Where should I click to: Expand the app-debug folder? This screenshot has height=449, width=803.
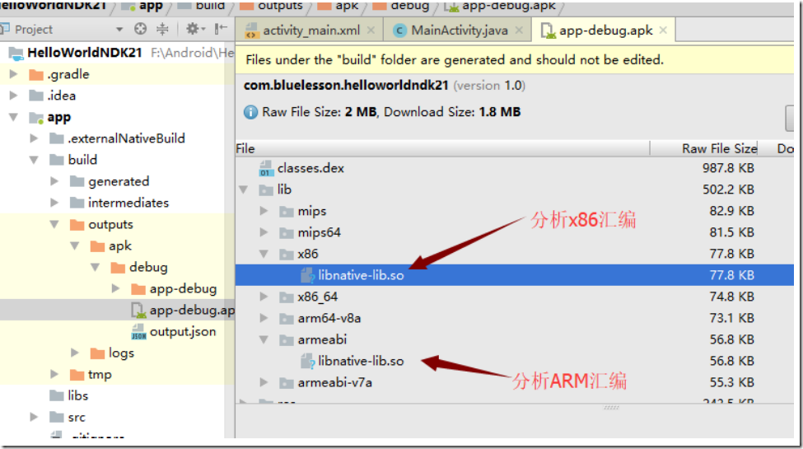116,289
